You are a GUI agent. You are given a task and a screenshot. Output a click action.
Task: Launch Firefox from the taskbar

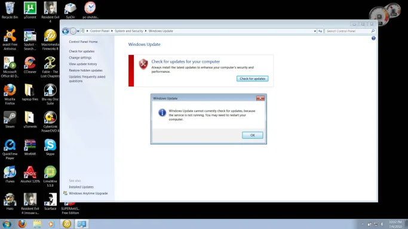pos(22,224)
